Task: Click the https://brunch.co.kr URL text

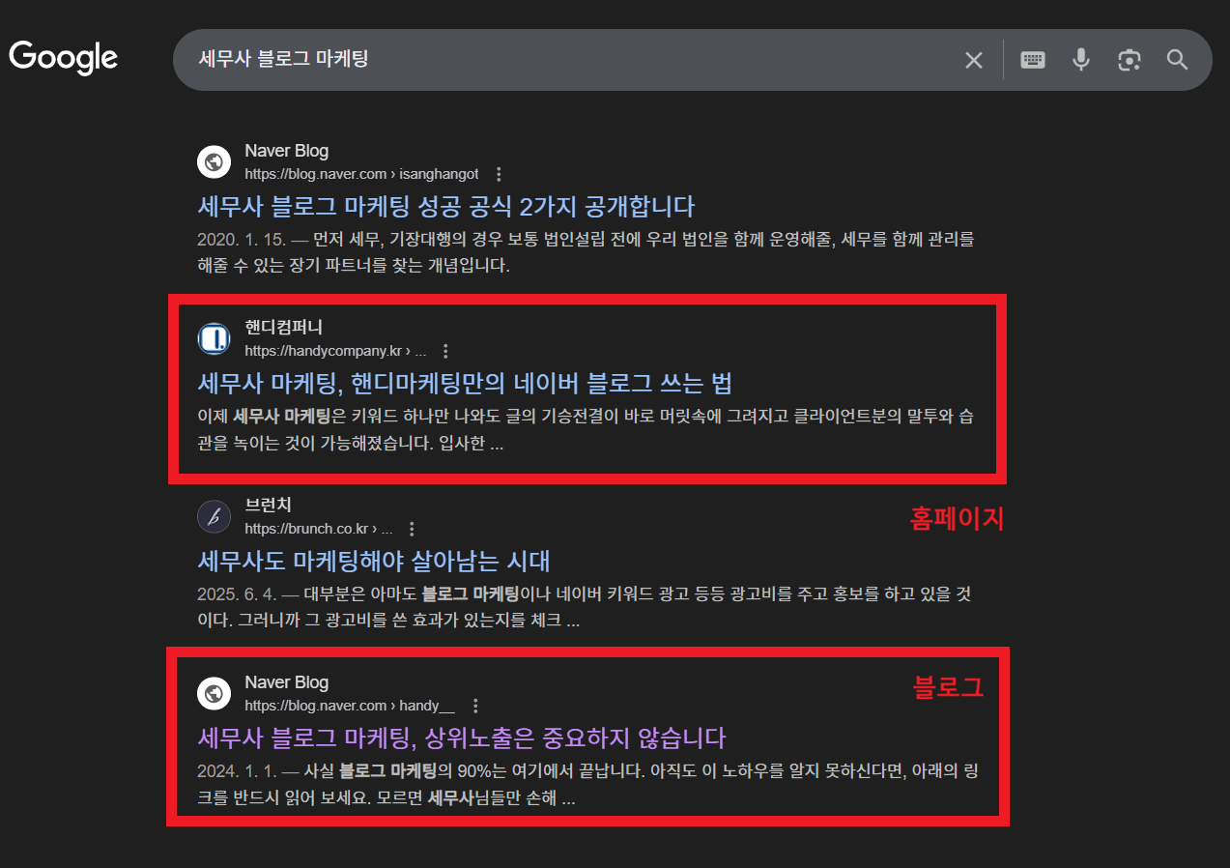Action: click(x=319, y=529)
